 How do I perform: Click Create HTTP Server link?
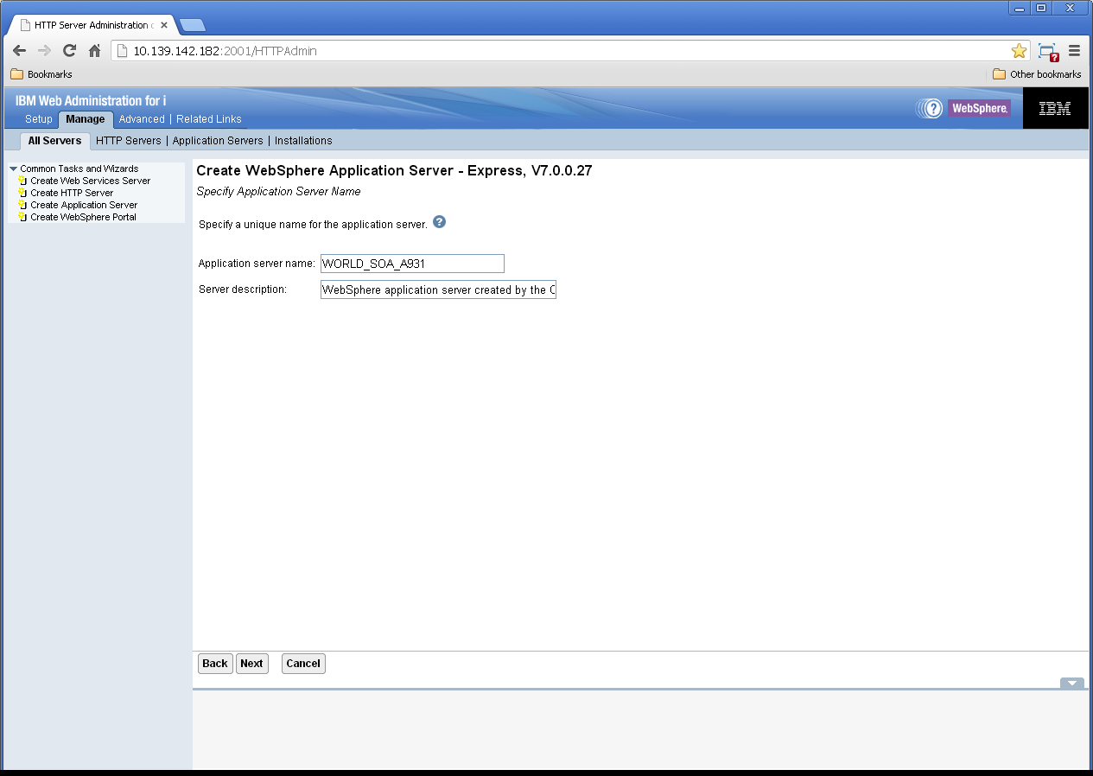coord(72,193)
